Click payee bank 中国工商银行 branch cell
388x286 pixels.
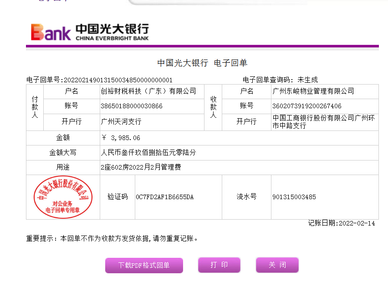tap(323, 121)
